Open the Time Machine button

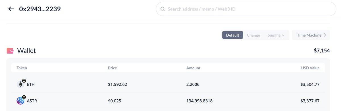click(311, 35)
